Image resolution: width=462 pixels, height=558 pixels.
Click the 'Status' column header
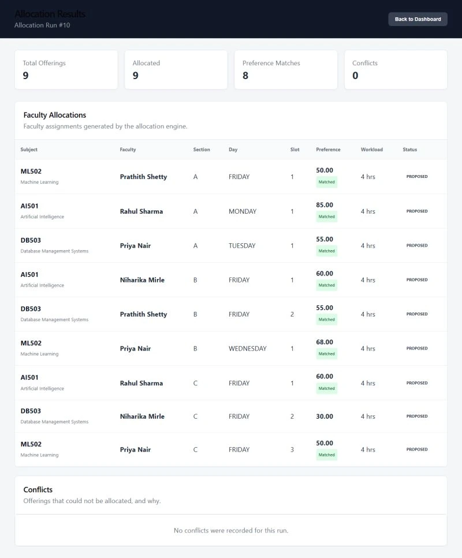[x=409, y=150]
